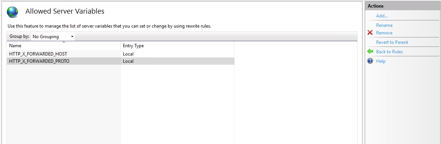Click the Add... action link
Image resolution: width=441 pixels, height=144 pixels.
pos(382,16)
